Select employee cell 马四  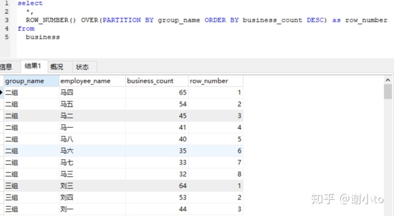(x=92, y=93)
